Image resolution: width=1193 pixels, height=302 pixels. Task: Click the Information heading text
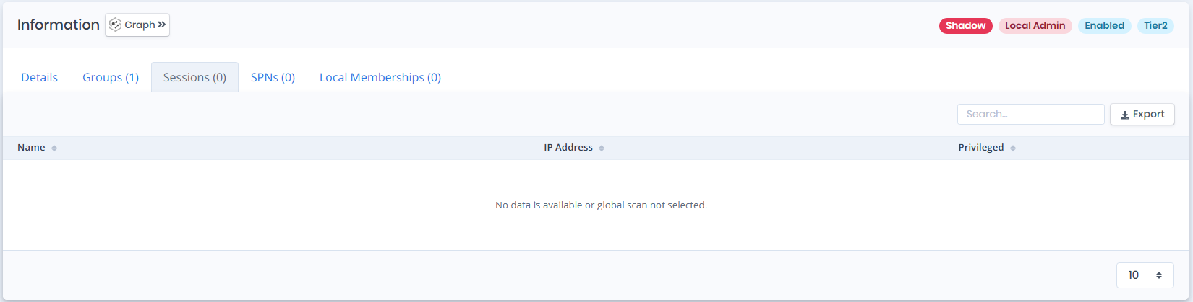(x=59, y=25)
